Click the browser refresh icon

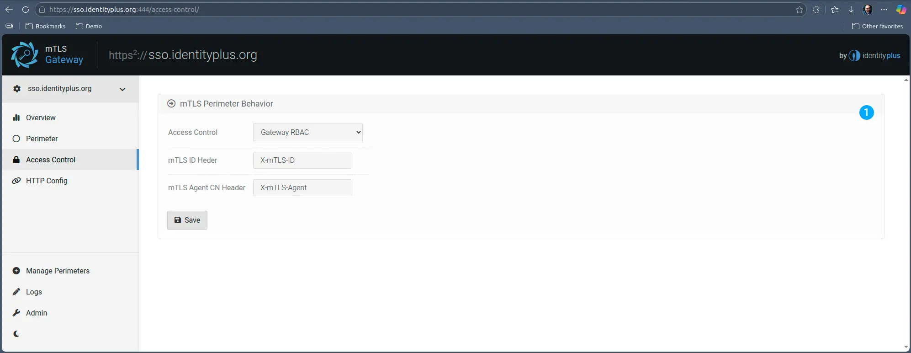pyautogui.click(x=26, y=10)
